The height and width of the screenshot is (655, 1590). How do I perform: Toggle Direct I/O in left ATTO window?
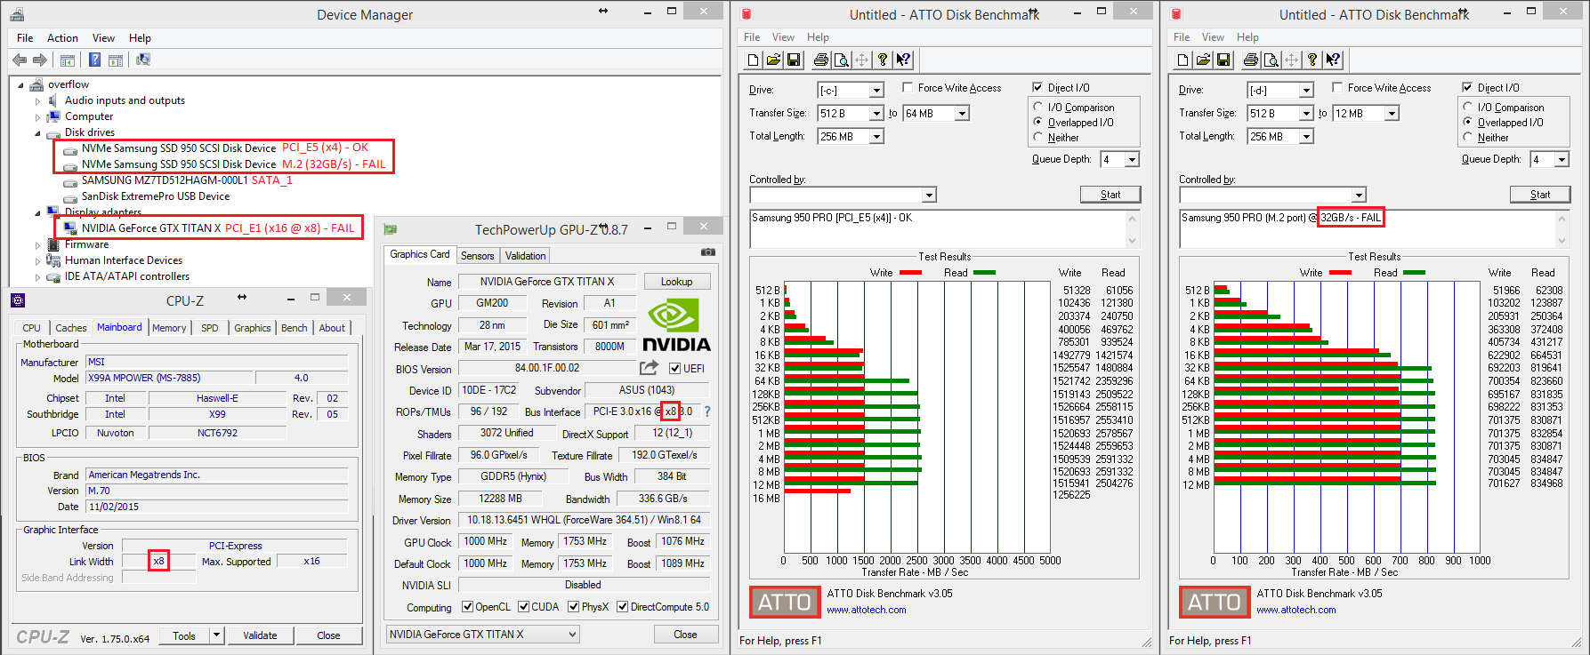point(1037,87)
